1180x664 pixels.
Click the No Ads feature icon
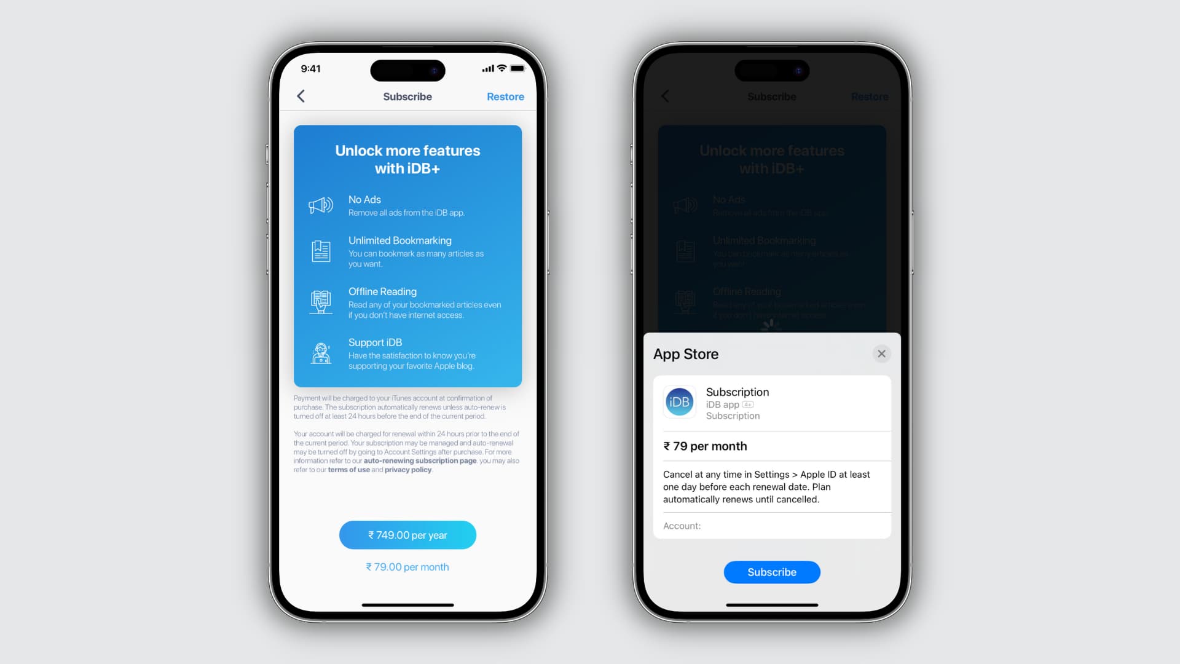point(321,205)
